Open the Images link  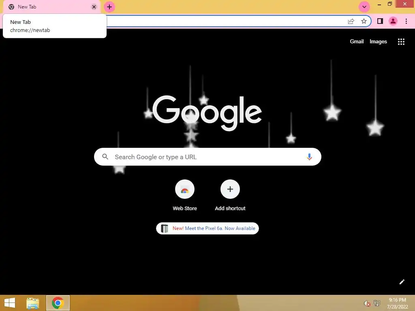pyautogui.click(x=378, y=42)
